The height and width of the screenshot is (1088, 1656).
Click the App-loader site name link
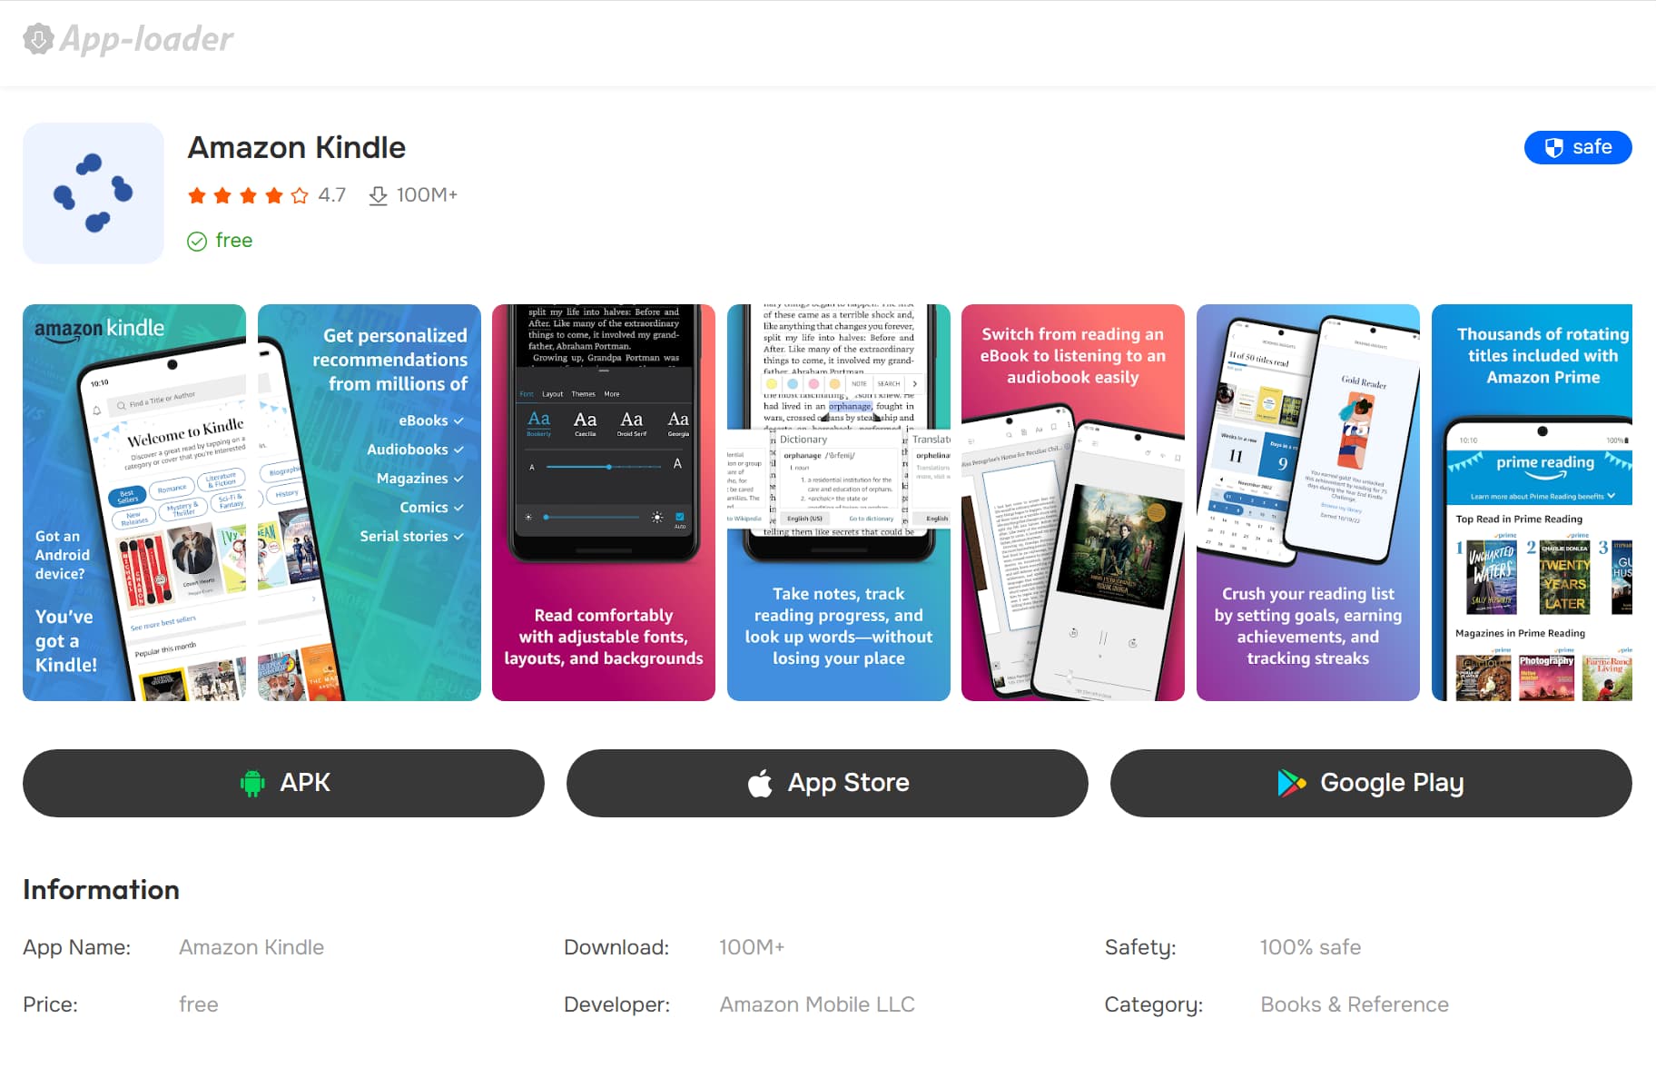click(x=146, y=39)
